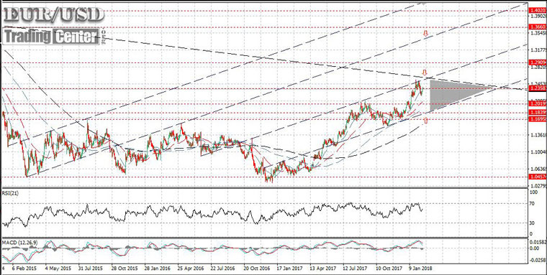Click the 20 Oct 2016 date label
The width and height of the screenshot is (547, 275).
pyautogui.click(x=256, y=269)
